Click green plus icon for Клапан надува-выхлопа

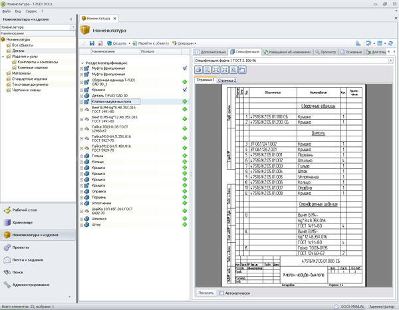coord(185,102)
